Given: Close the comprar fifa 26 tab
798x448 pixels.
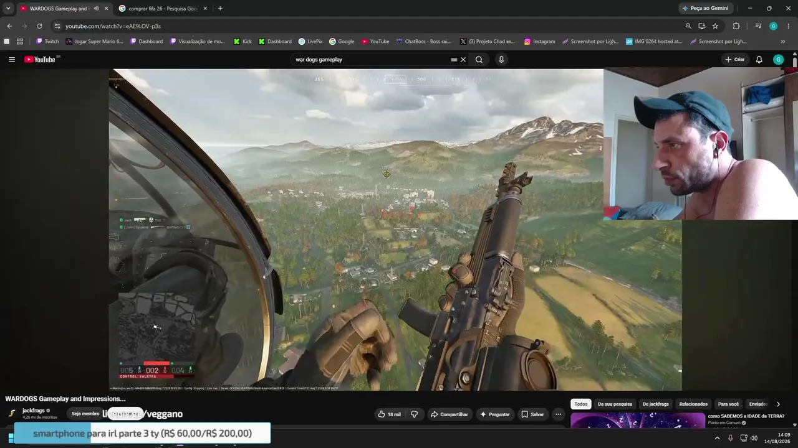Looking at the screenshot, I should pyautogui.click(x=205, y=9).
